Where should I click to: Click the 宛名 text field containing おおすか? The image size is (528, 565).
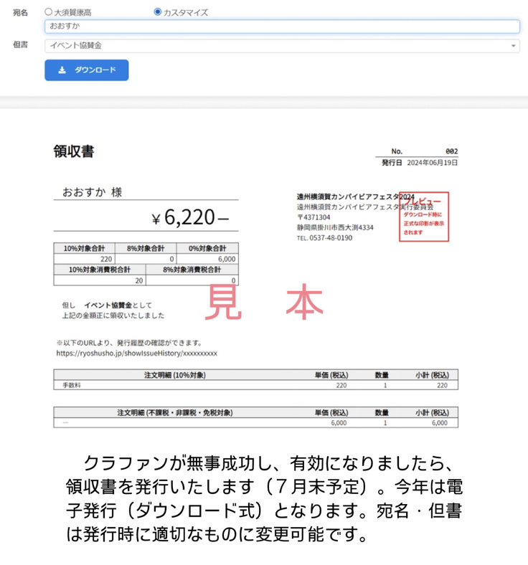pyautogui.click(x=281, y=27)
